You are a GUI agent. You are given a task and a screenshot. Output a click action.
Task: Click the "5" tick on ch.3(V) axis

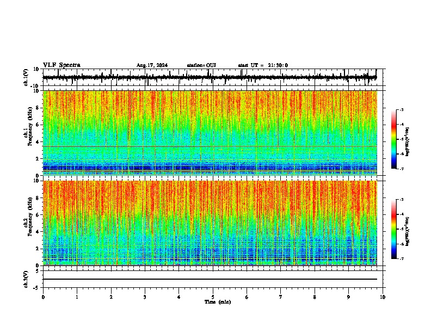click(x=38, y=271)
